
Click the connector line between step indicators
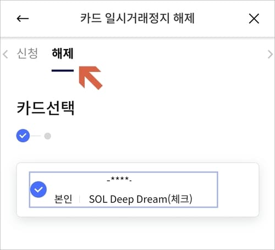tap(36, 136)
